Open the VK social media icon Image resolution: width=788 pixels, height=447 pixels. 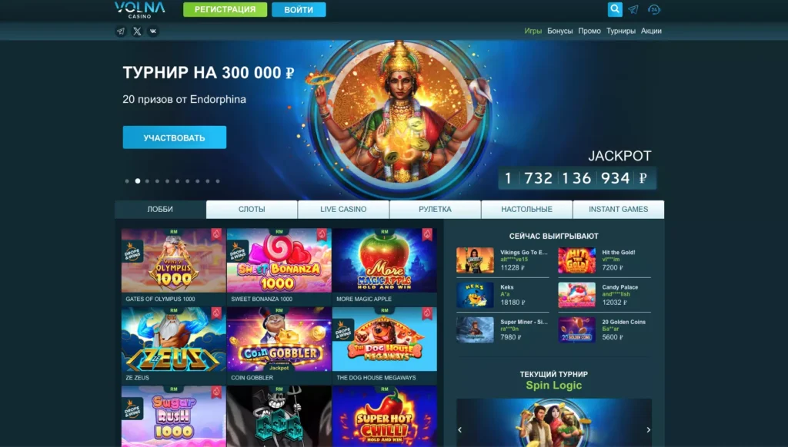153,31
